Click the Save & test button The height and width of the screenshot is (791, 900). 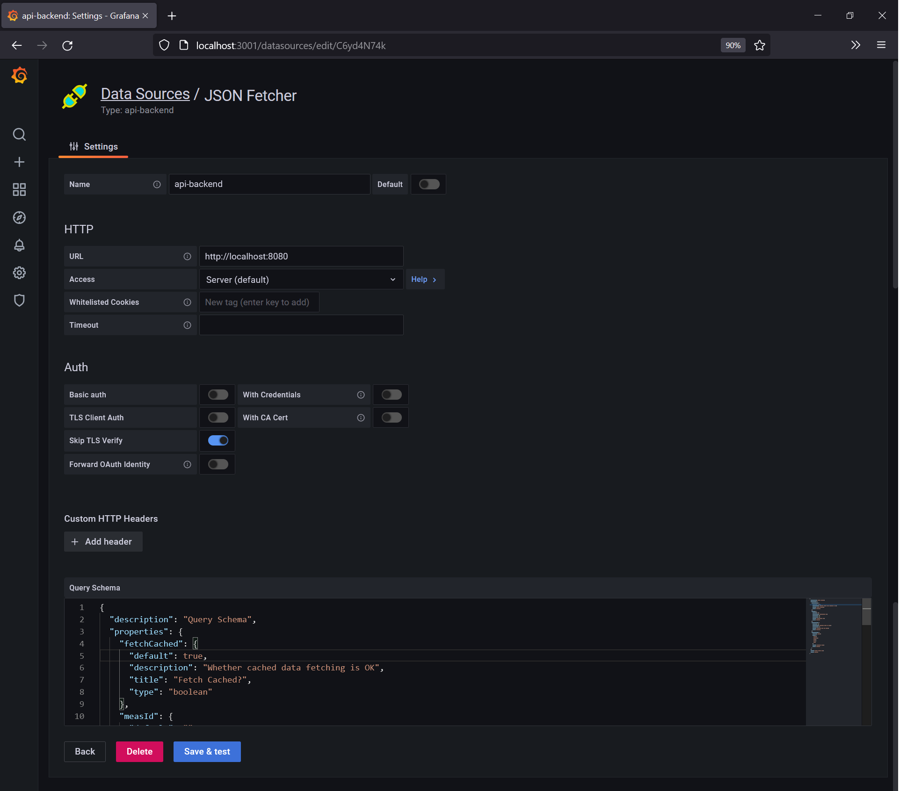[207, 752]
